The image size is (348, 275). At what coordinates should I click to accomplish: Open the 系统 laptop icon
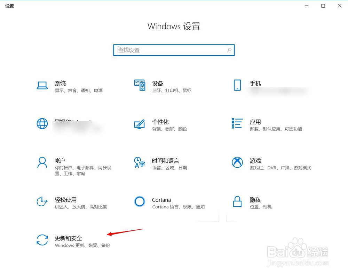(42, 85)
